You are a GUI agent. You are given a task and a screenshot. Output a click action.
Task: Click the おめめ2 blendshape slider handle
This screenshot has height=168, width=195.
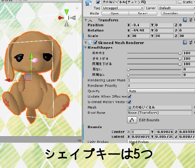tap(180, 54)
